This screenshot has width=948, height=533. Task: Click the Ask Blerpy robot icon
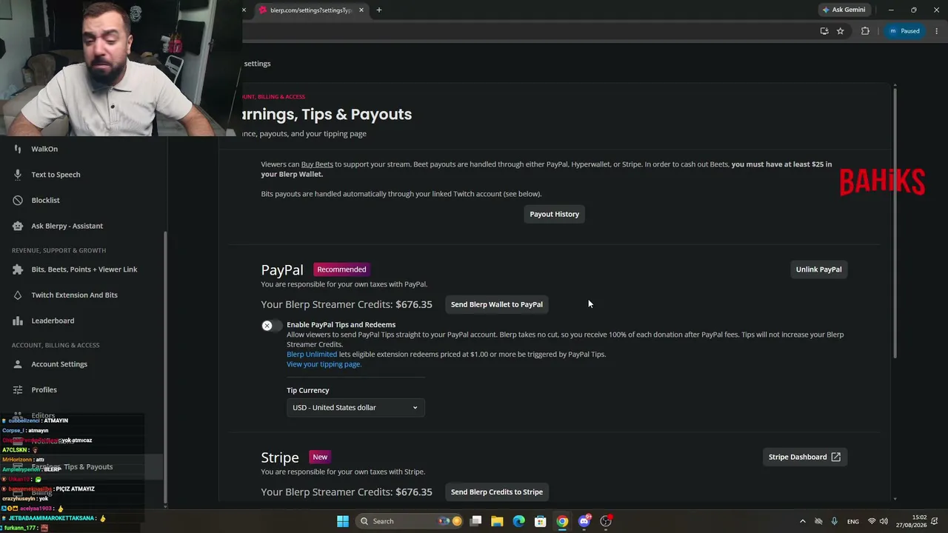tap(18, 226)
